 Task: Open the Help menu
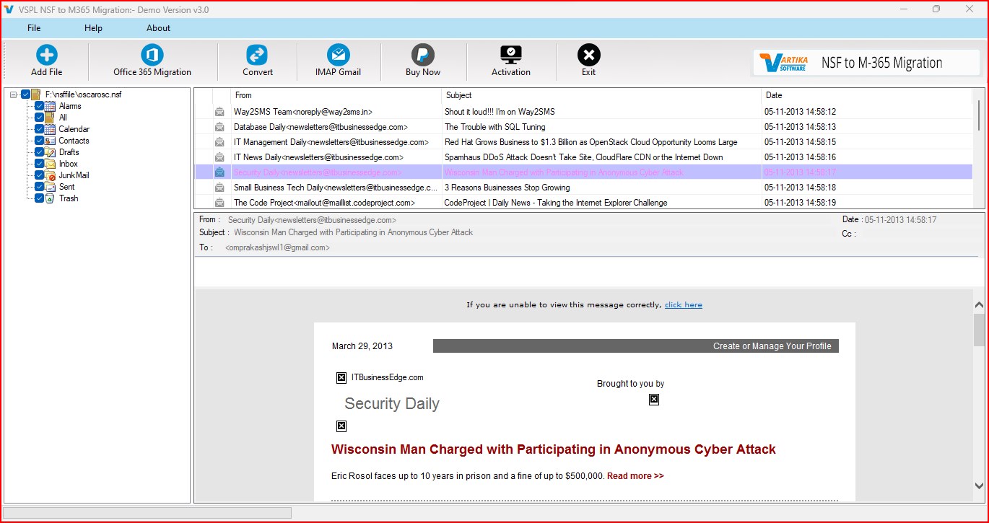click(x=93, y=28)
